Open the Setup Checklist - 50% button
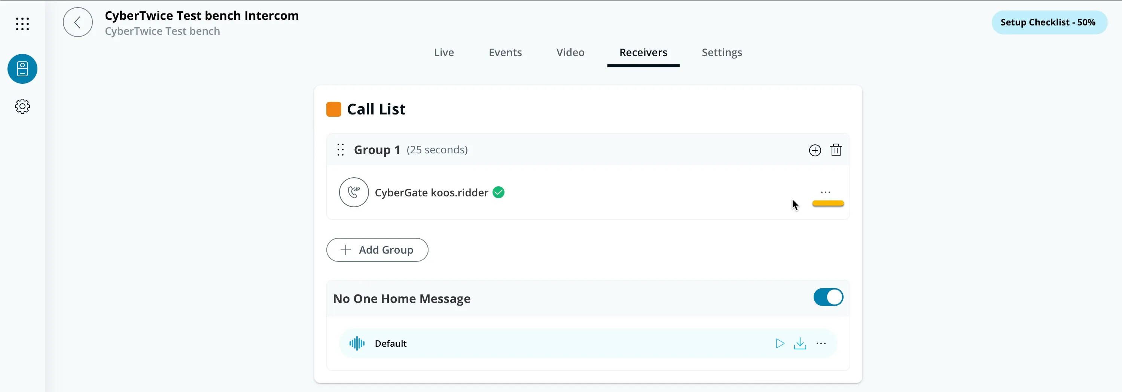Viewport: 1122px width, 392px height. [1049, 22]
